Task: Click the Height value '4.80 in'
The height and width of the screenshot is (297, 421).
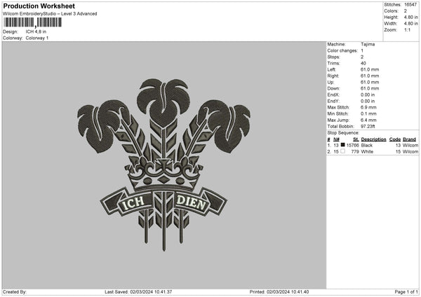Action: click(410, 17)
